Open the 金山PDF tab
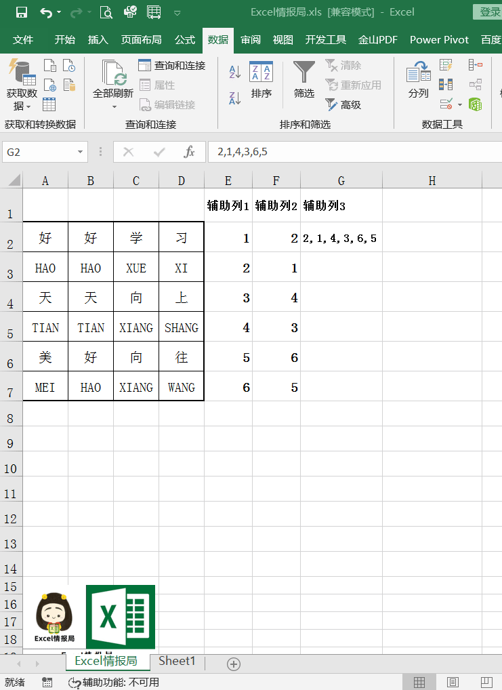 [378, 40]
